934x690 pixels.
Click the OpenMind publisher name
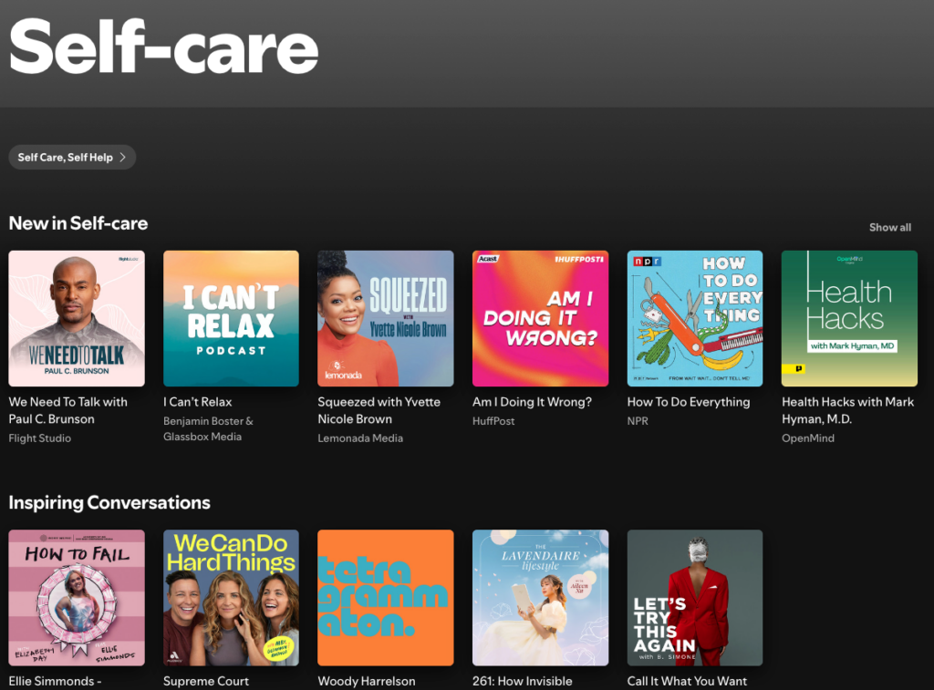pyautogui.click(x=808, y=438)
